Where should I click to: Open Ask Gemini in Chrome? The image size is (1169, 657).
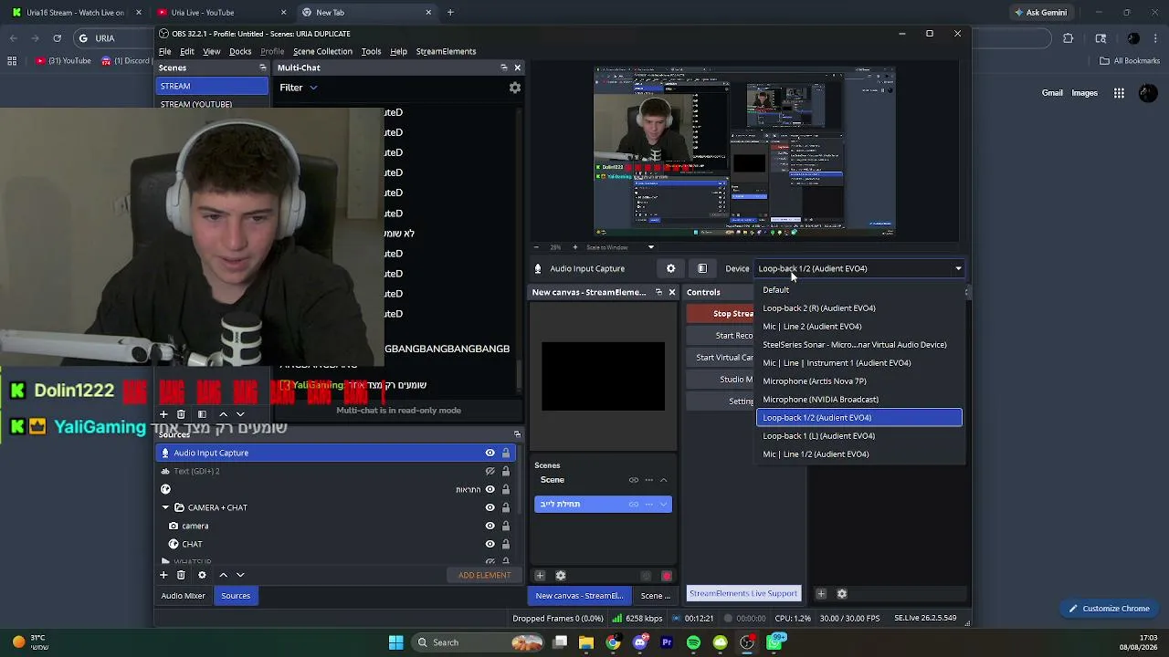tap(1040, 13)
